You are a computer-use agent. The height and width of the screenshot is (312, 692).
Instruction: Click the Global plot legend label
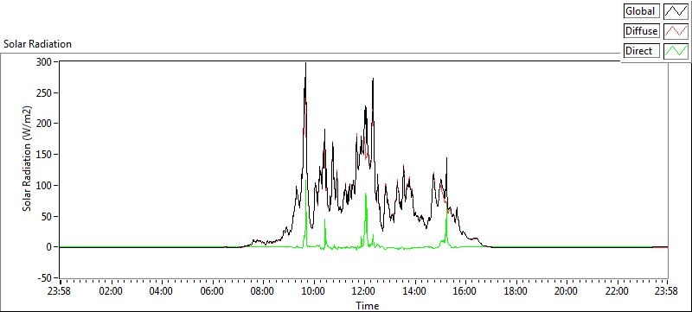point(642,11)
